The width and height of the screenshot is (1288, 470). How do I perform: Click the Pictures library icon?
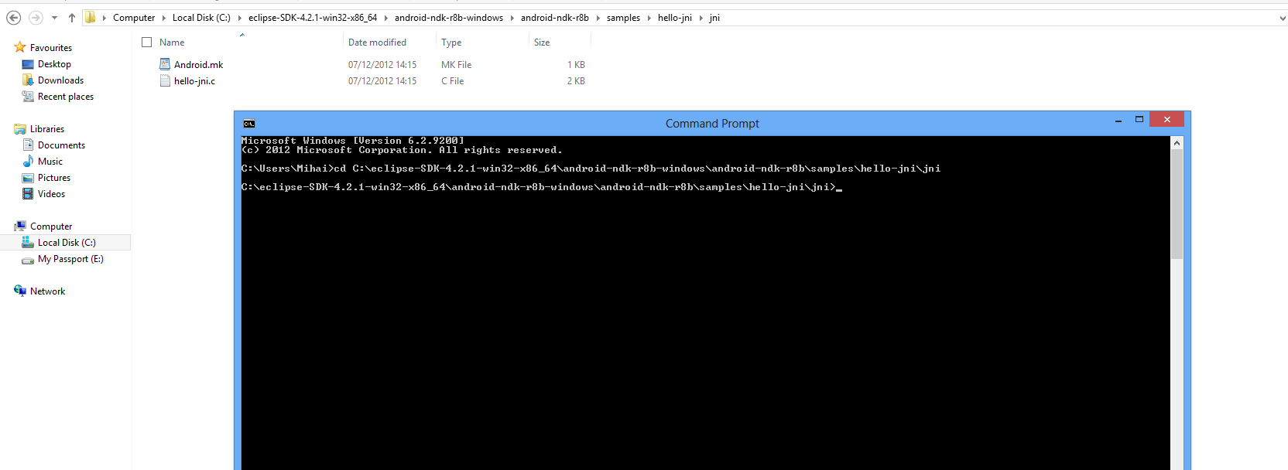click(x=28, y=178)
